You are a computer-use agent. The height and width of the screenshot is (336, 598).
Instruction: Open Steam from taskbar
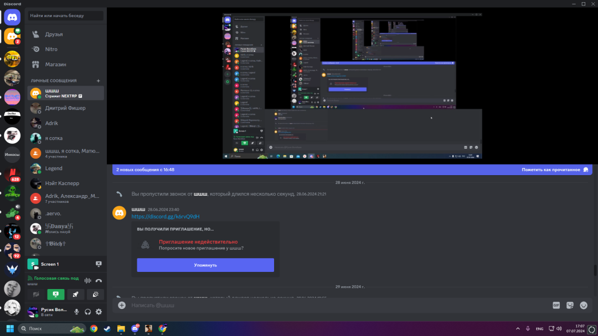(107, 328)
